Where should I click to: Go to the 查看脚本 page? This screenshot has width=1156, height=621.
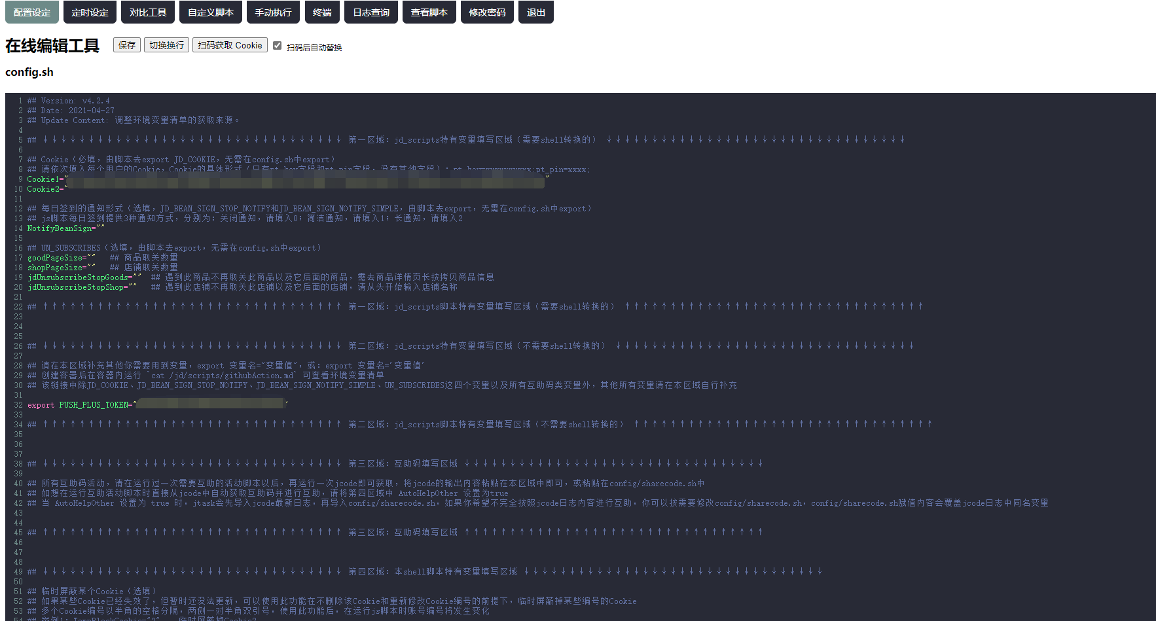pyautogui.click(x=429, y=12)
